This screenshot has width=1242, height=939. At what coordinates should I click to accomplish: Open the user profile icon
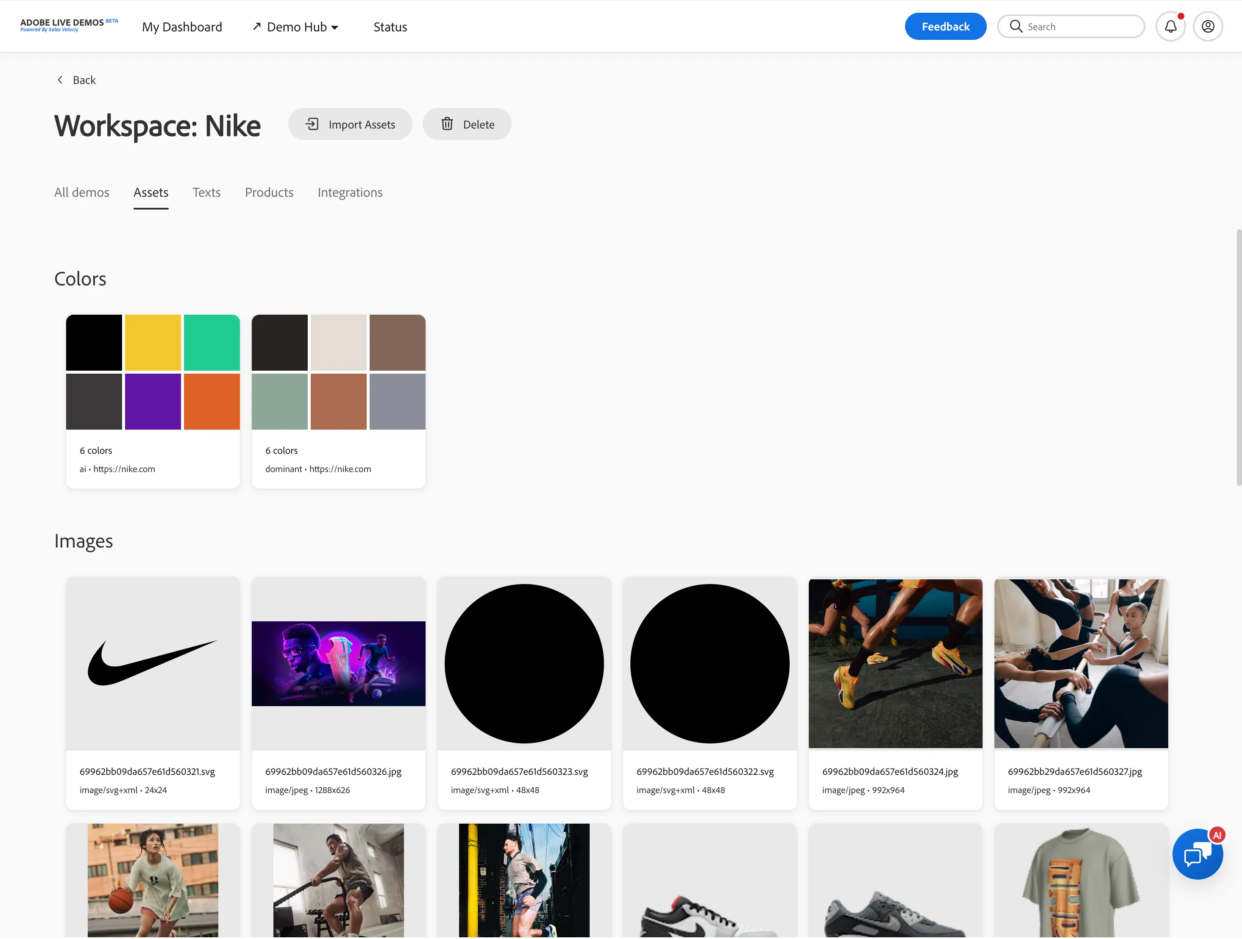coord(1208,26)
